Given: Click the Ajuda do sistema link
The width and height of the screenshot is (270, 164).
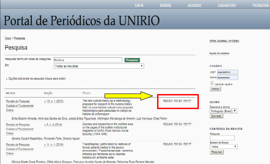Looking at the screenshot, I should (219, 53).
